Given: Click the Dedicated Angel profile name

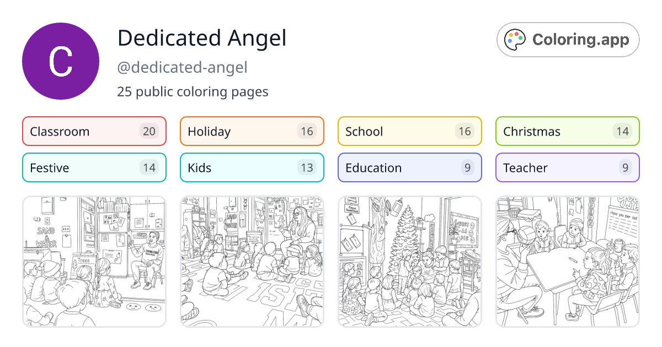Looking at the screenshot, I should click(201, 39).
